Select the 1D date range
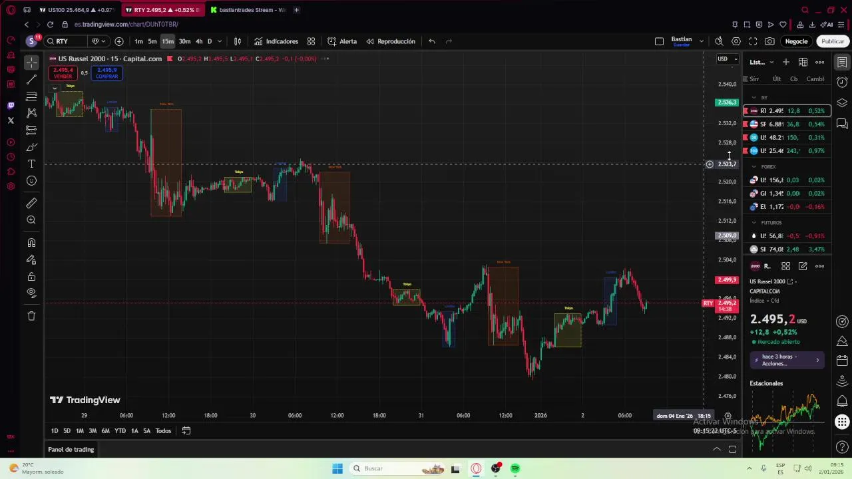The width and height of the screenshot is (852, 479). coord(55,431)
